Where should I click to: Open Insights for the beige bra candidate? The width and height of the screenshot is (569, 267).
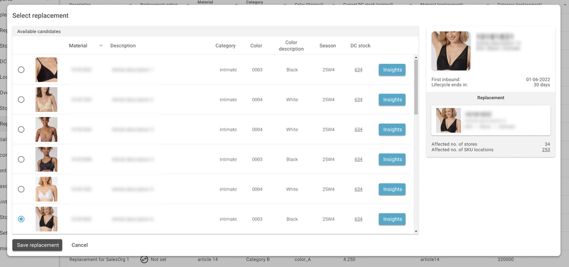(x=392, y=100)
